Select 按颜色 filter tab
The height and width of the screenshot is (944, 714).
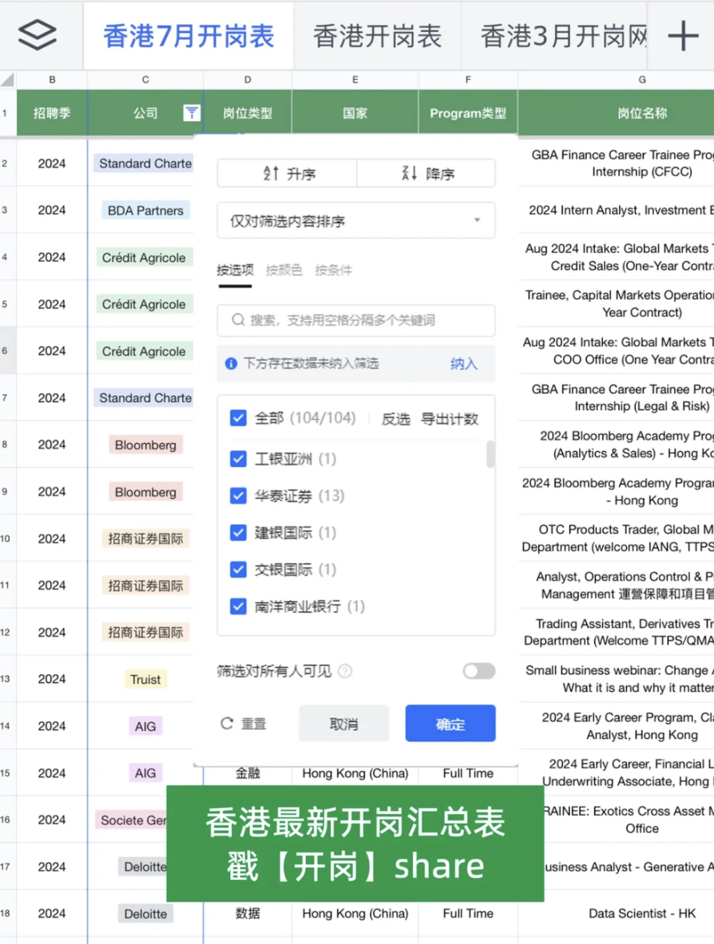tap(284, 270)
